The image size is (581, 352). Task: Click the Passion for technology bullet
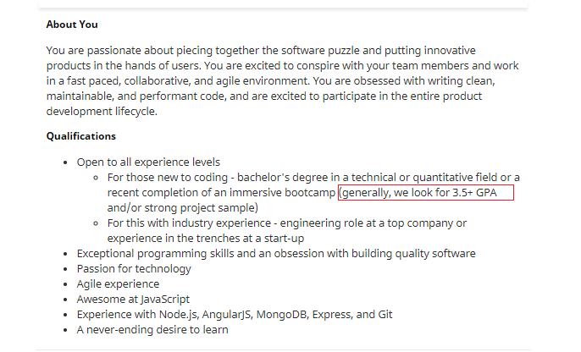pos(134,269)
